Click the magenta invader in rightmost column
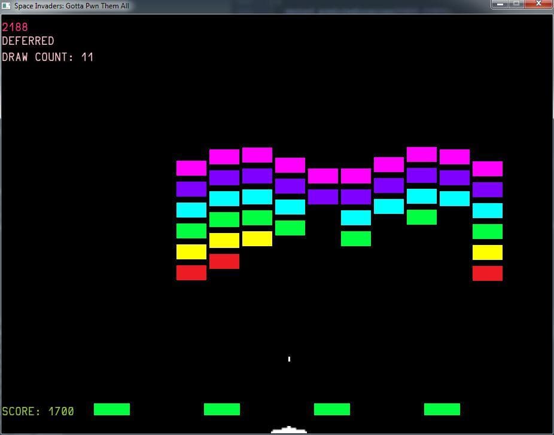554x435 pixels. [487, 169]
